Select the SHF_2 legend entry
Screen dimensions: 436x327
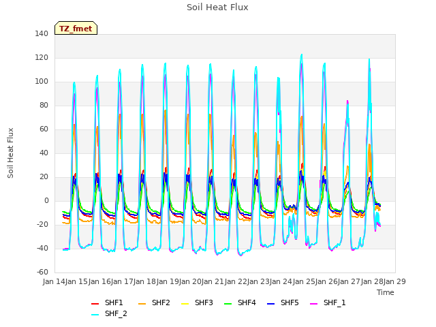point(109,313)
